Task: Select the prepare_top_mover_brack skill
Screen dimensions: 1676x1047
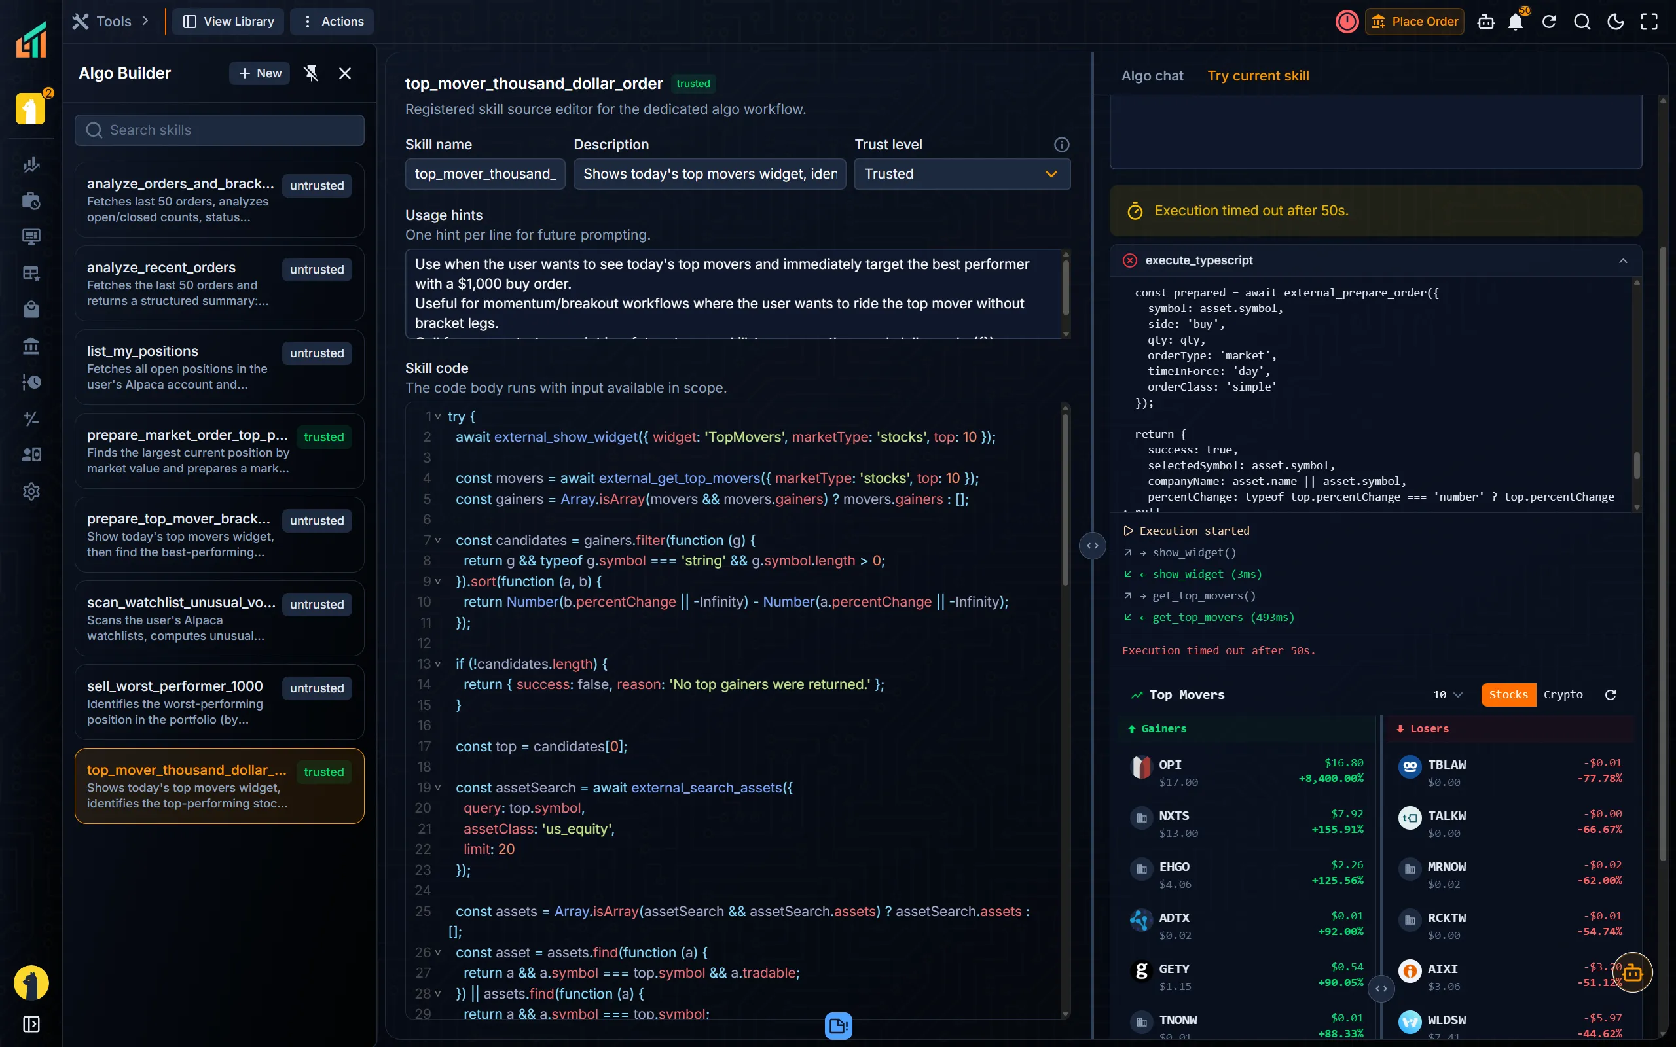Action: tap(219, 535)
